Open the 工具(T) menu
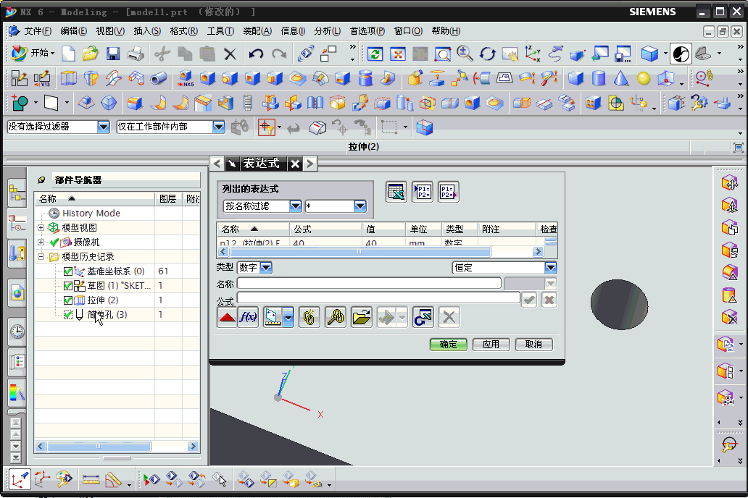Screen dimensions: 748x498 220,31
